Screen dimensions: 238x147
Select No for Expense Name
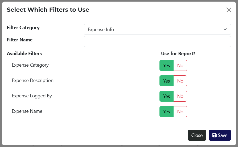pos(180,112)
